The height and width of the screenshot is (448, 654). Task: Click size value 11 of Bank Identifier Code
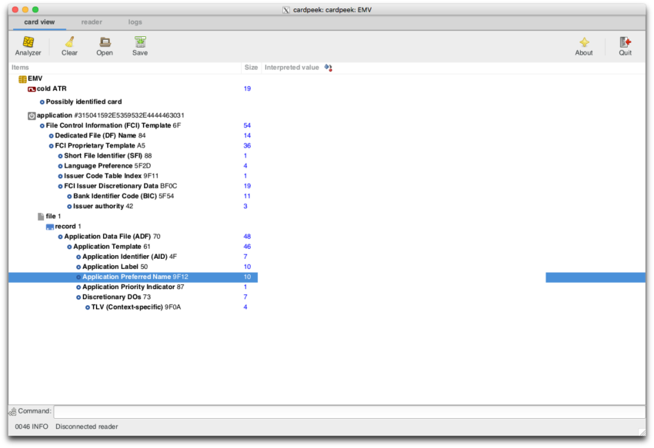(247, 196)
